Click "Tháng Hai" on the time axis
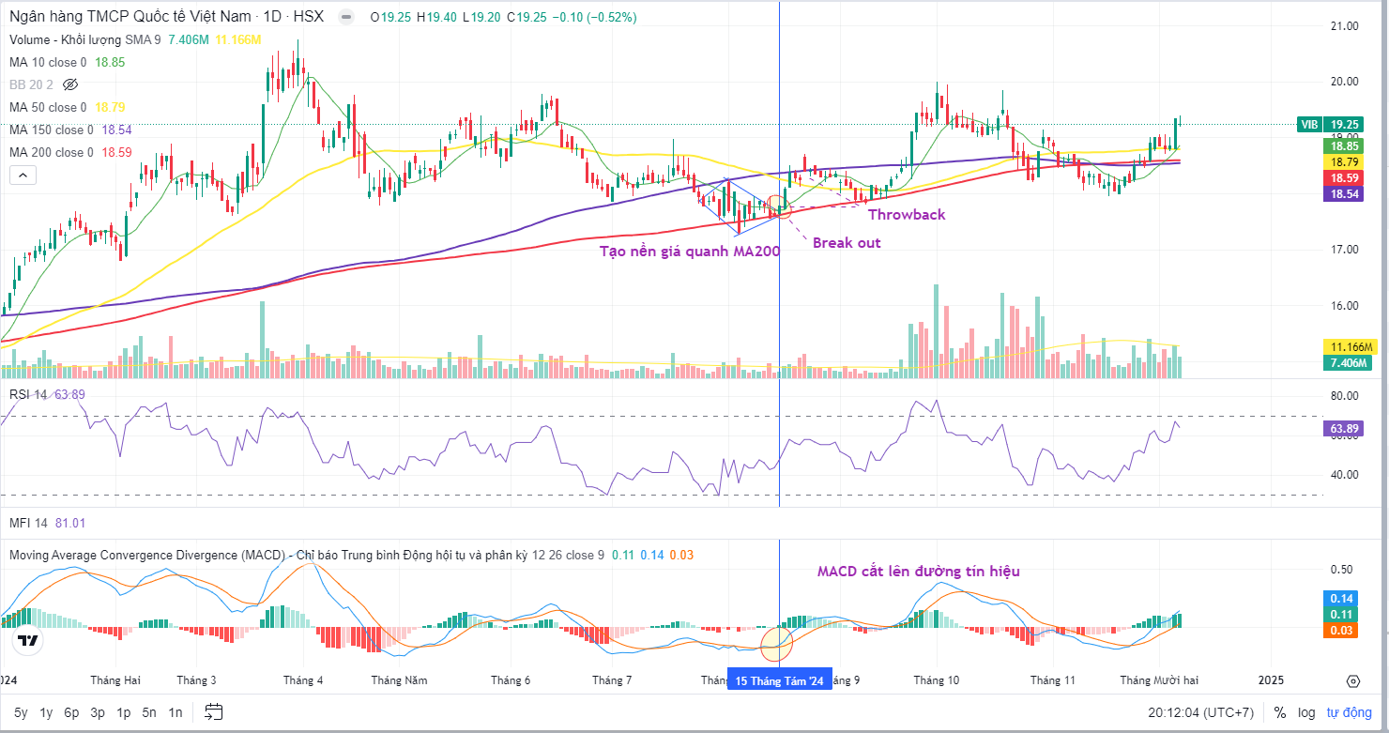The image size is (1389, 733). tap(115, 680)
